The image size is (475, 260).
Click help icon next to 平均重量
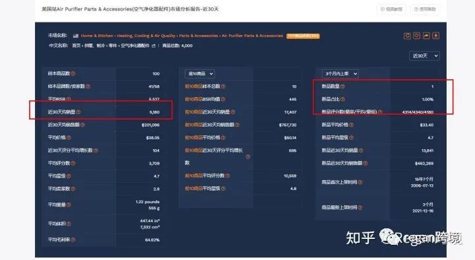[69, 205]
